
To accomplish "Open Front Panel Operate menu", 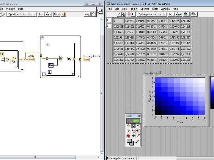I will (144, 9).
